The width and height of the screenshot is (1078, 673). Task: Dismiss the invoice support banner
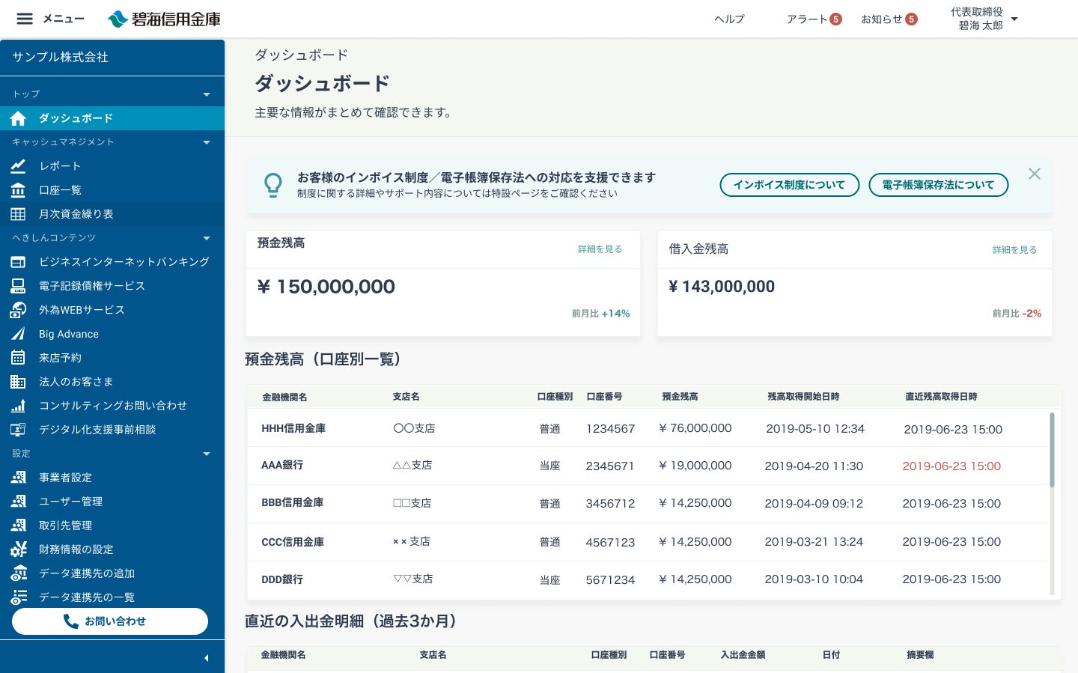click(1035, 174)
